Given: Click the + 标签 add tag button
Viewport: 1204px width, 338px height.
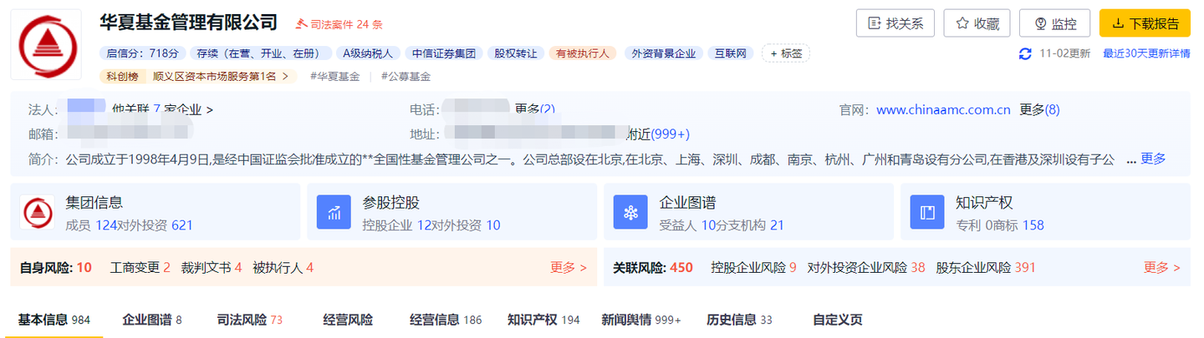Looking at the screenshot, I should point(786,53).
